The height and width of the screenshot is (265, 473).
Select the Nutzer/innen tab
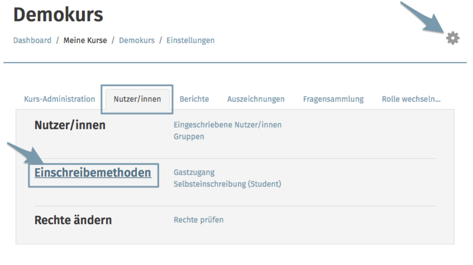click(x=137, y=99)
